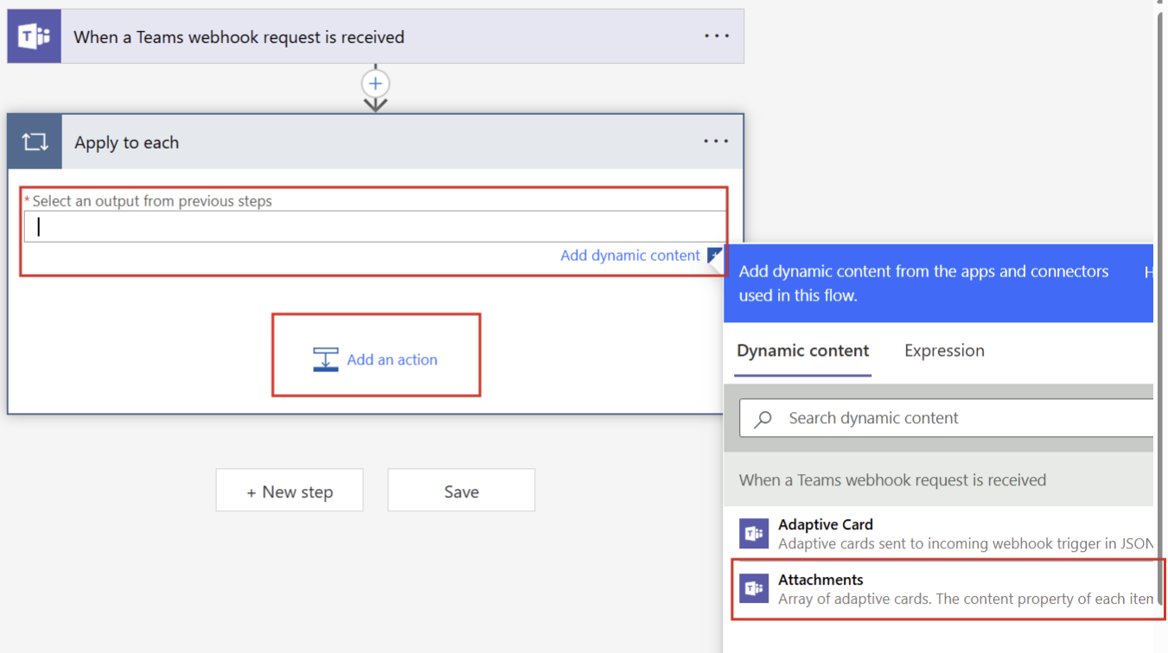
Task: Insert a step using the plus connector
Action: click(x=375, y=84)
